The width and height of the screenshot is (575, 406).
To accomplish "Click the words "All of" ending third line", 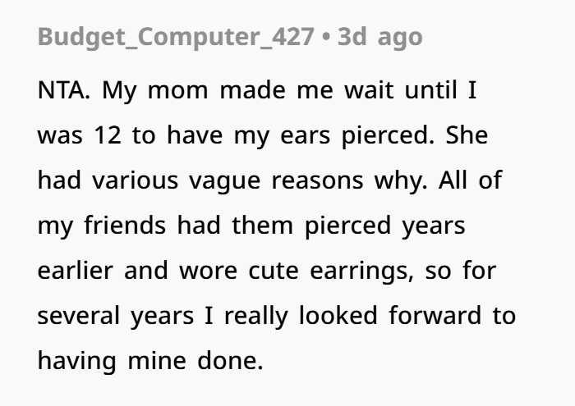I will pos(470,180).
